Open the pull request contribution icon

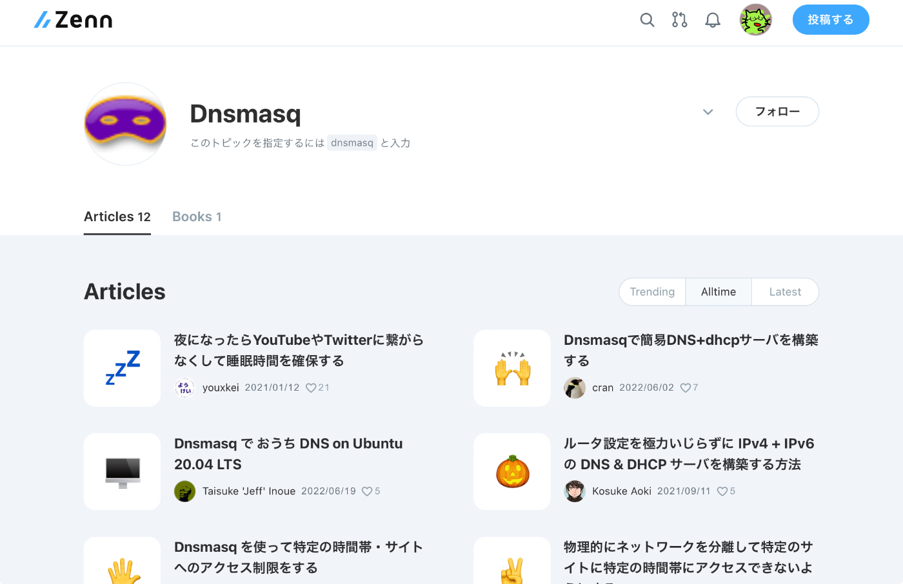(x=679, y=20)
